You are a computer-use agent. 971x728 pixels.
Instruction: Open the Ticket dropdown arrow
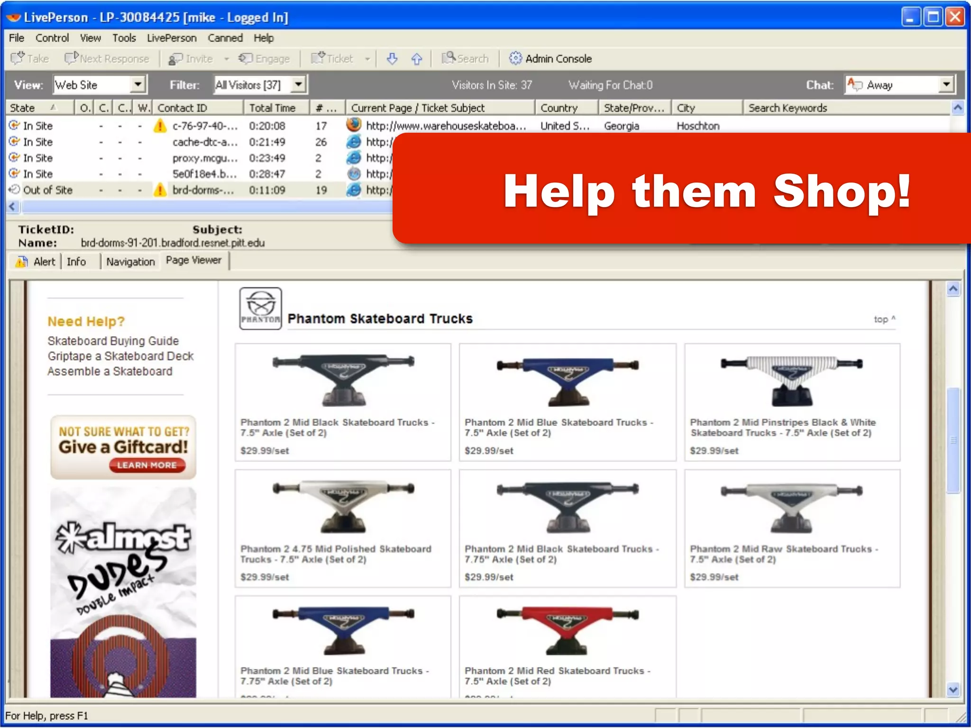[x=367, y=59]
